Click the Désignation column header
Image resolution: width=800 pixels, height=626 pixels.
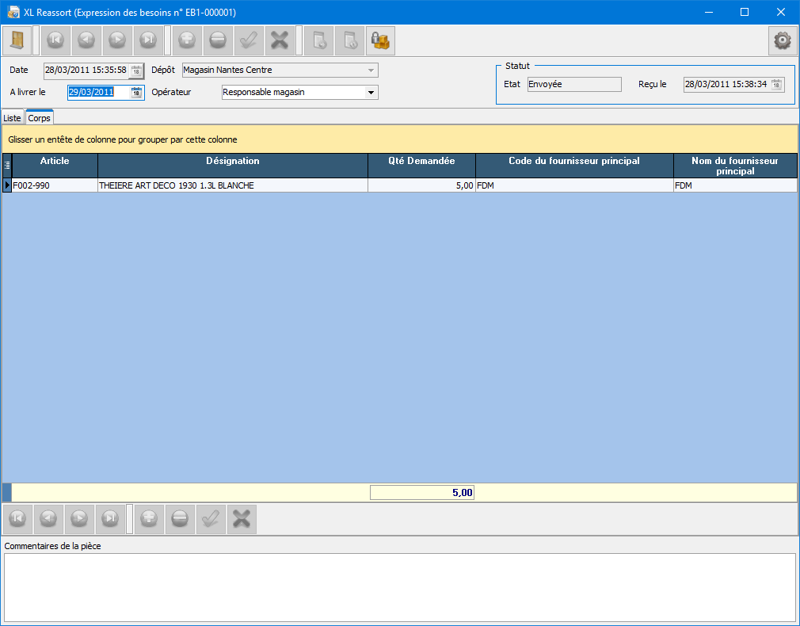tap(232, 162)
